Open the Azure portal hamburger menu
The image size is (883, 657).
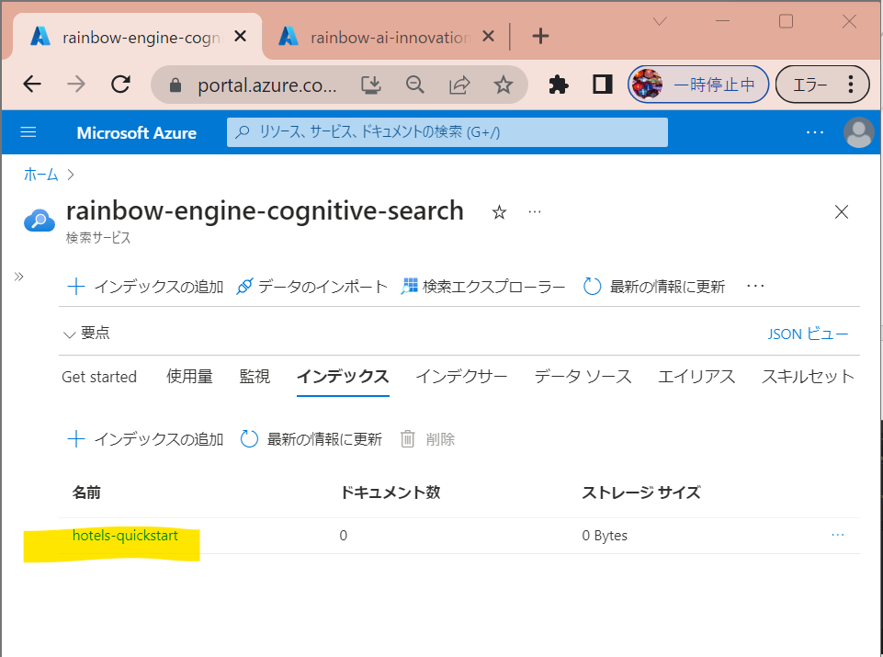click(x=28, y=132)
